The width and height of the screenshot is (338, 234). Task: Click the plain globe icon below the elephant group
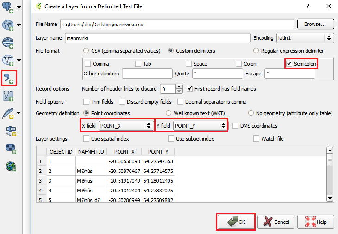pyautogui.click(x=8, y=43)
